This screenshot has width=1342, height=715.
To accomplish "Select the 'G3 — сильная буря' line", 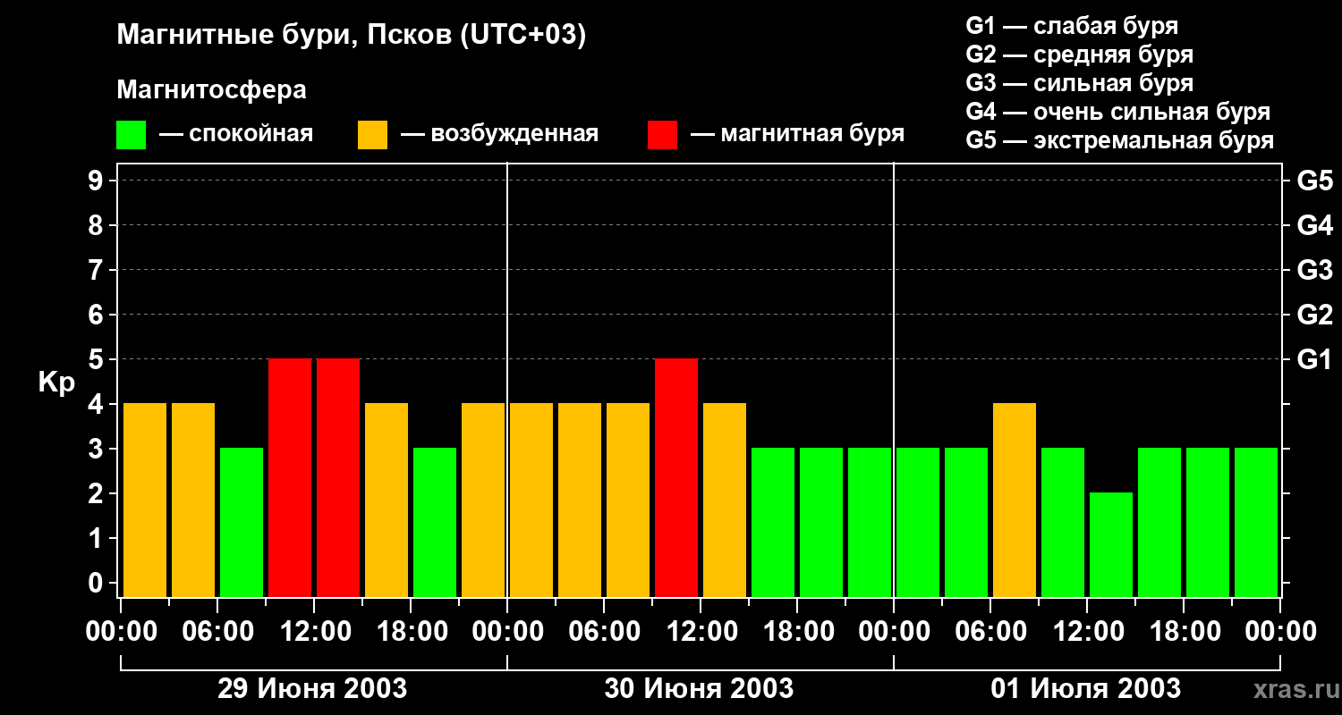I will 1080,83.
